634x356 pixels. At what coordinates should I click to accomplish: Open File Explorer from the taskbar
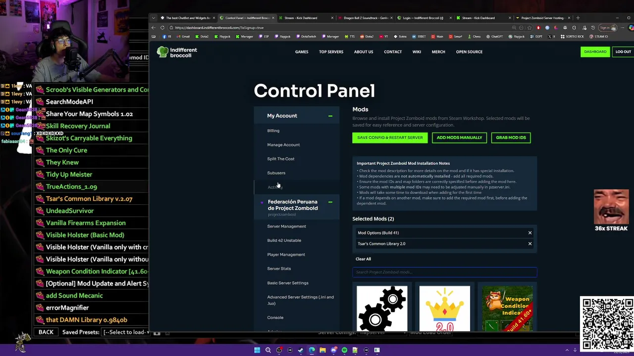tap(322, 350)
